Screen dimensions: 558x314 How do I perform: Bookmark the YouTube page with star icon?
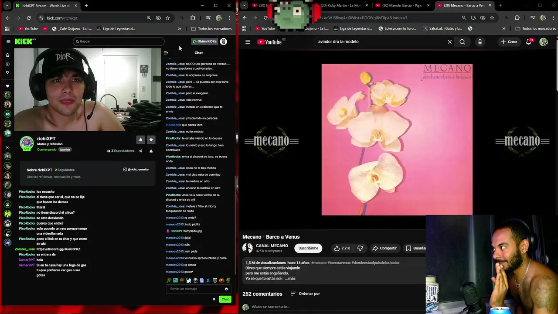492,18
